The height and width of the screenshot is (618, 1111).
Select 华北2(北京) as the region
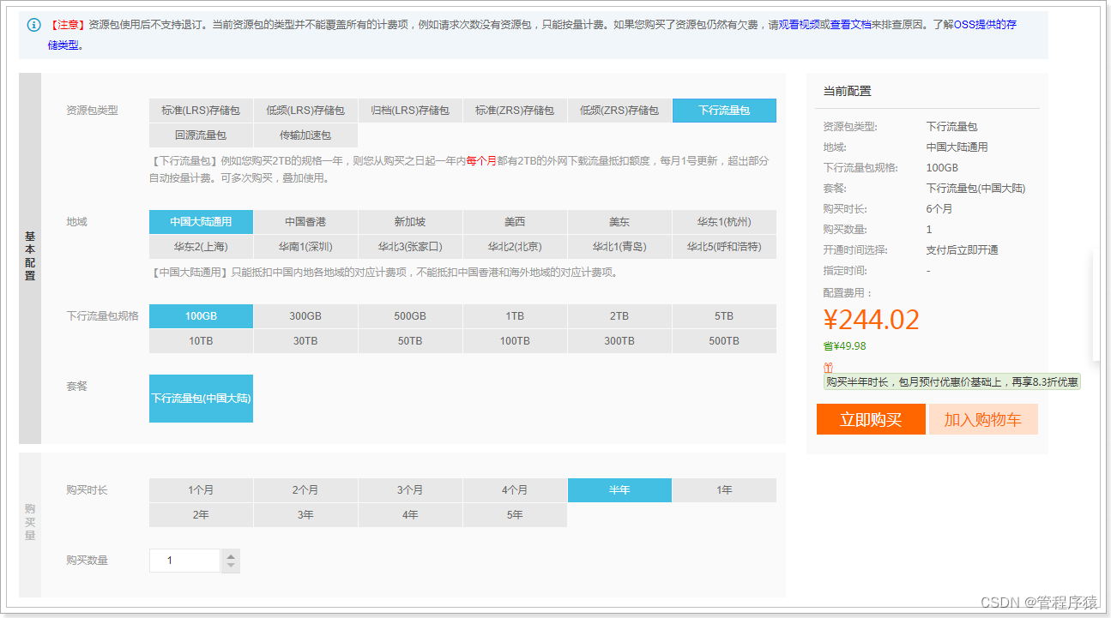click(515, 246)
